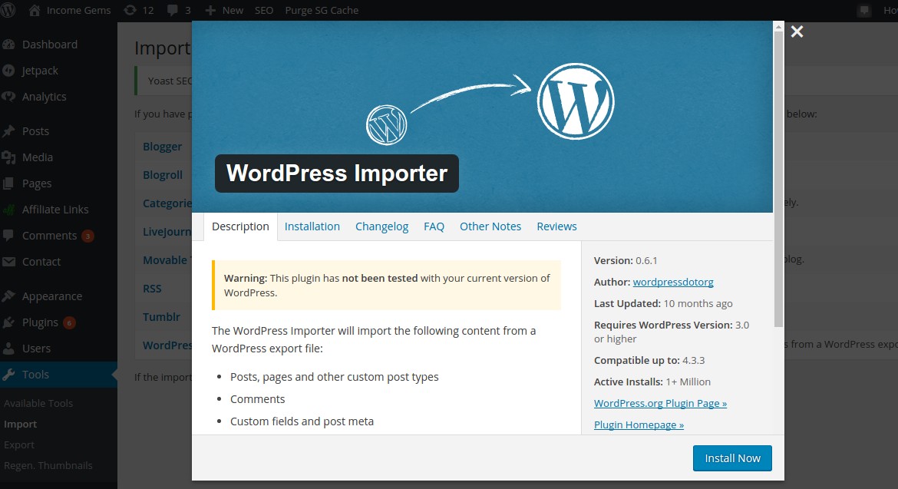The width and height of the screenshot is (898, 489).
Task: Click the 'Last Updated: 10 months ago' text
Action: pos(663,303)
